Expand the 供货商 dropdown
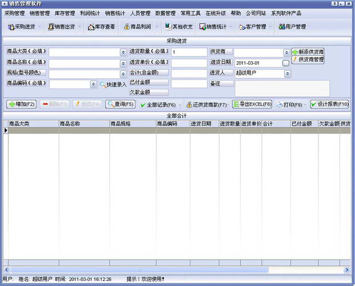 click(286, 53)
